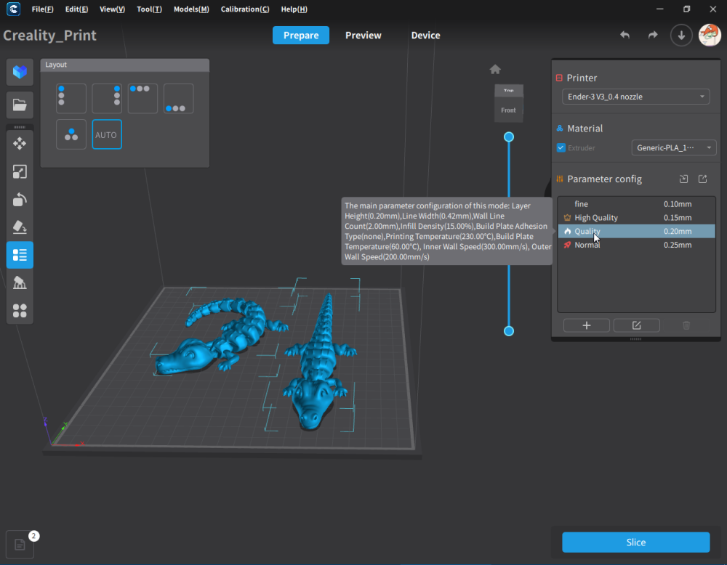Click the Home view icon above cube
This screenshot has height=565, width=727.
495,70
